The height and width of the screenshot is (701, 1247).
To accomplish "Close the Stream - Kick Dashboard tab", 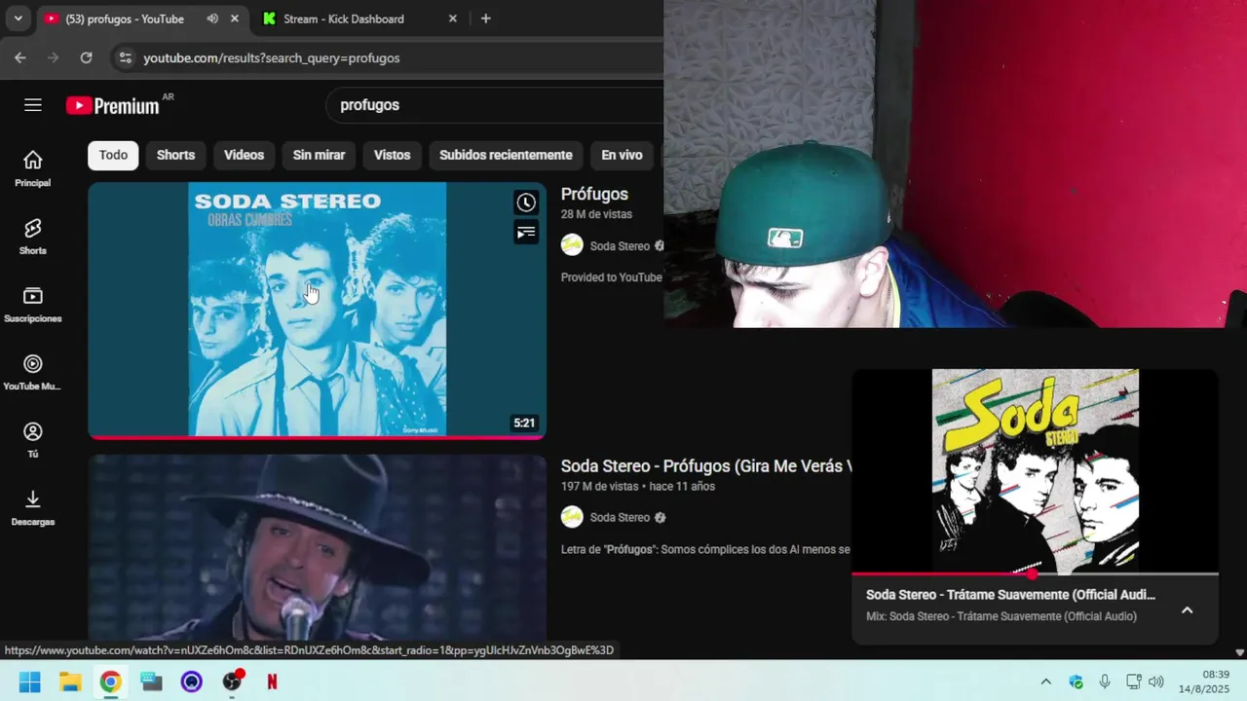I will (x=453, y=18).
